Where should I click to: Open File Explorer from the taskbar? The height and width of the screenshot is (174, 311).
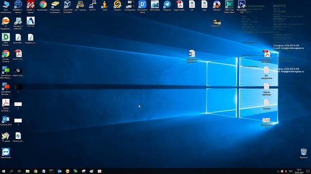[x=27, y=171]
